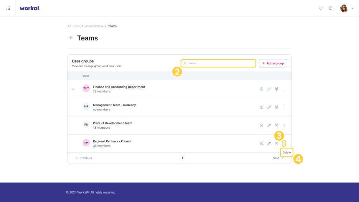Viewport: 359px width, 202px height.
Task: Open Administration breadcrumb link
Action: click(x=94, y=26)
